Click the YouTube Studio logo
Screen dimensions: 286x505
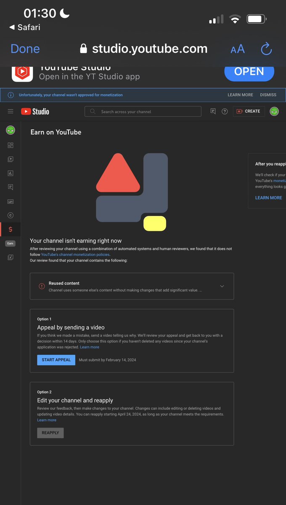click(x=35, y=112)
